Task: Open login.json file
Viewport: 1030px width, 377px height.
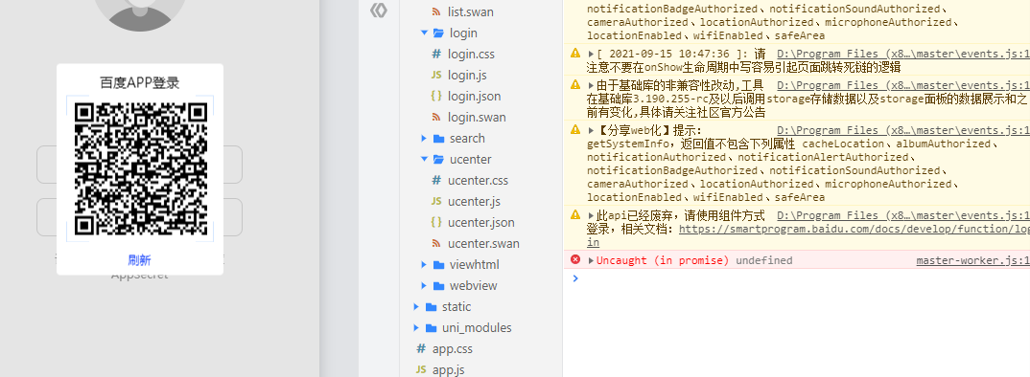Action: [x=475, y=96]
